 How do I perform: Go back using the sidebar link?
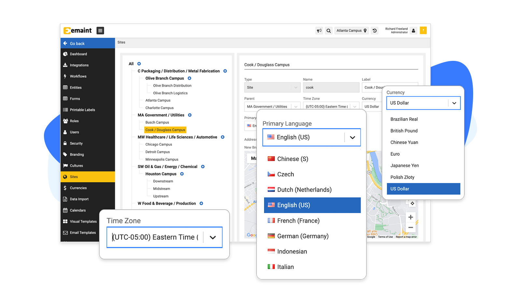coord(77,43)
